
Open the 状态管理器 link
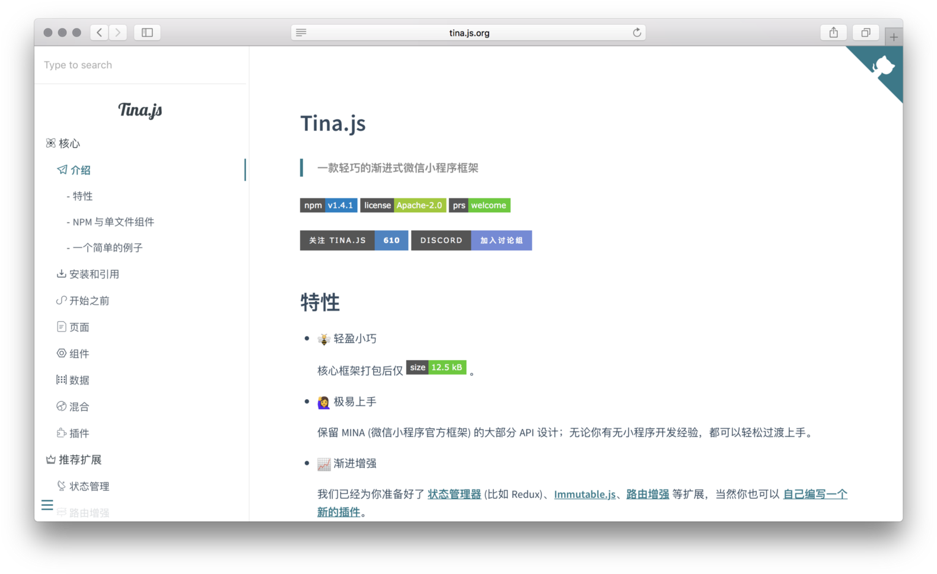454,494
